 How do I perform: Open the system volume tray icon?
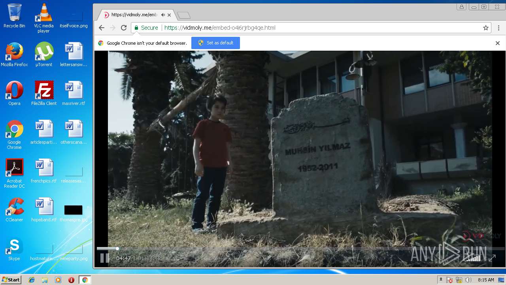[x=468, y=280]
